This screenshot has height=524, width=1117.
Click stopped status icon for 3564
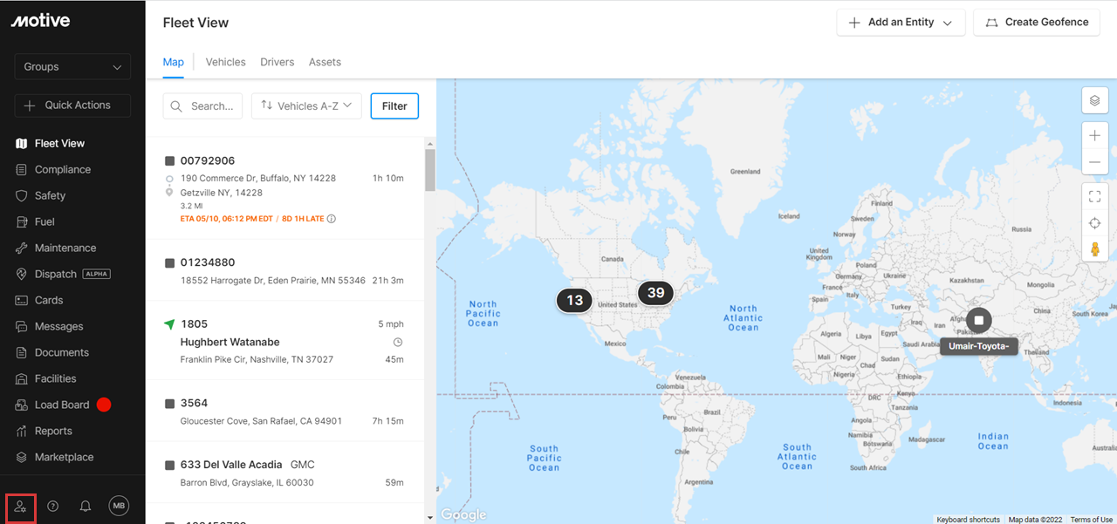click(x=169, y=404)
